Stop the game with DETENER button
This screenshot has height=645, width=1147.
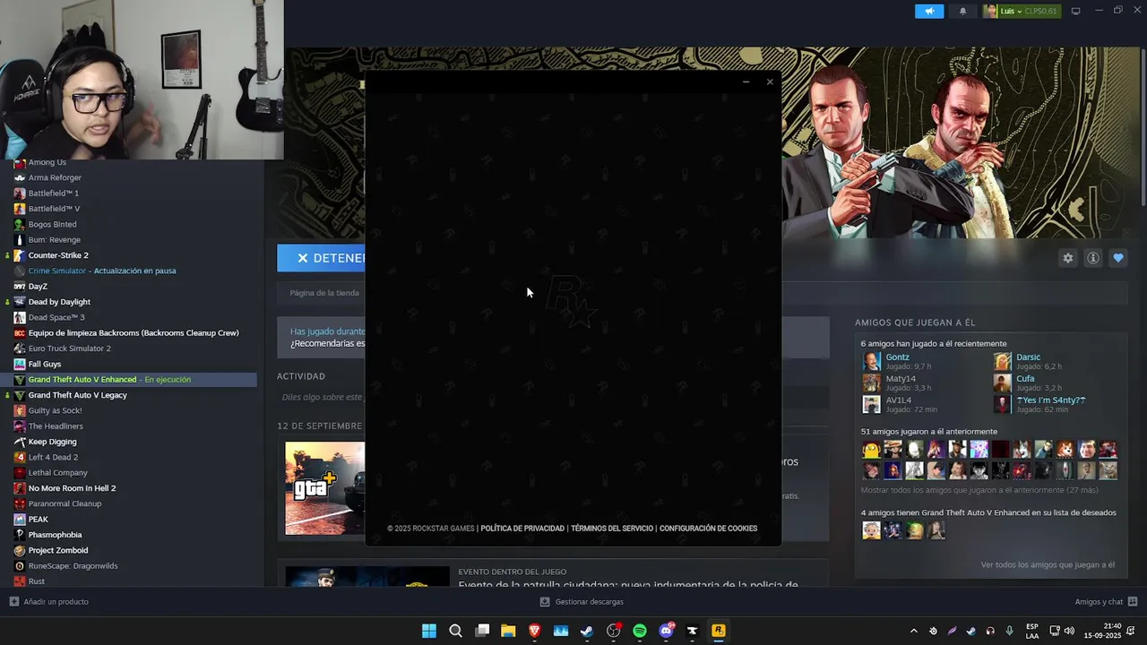pos(321,258)
